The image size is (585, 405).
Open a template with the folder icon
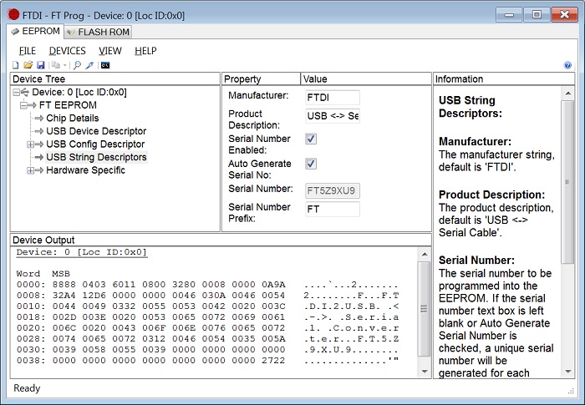tap(28, 65)
